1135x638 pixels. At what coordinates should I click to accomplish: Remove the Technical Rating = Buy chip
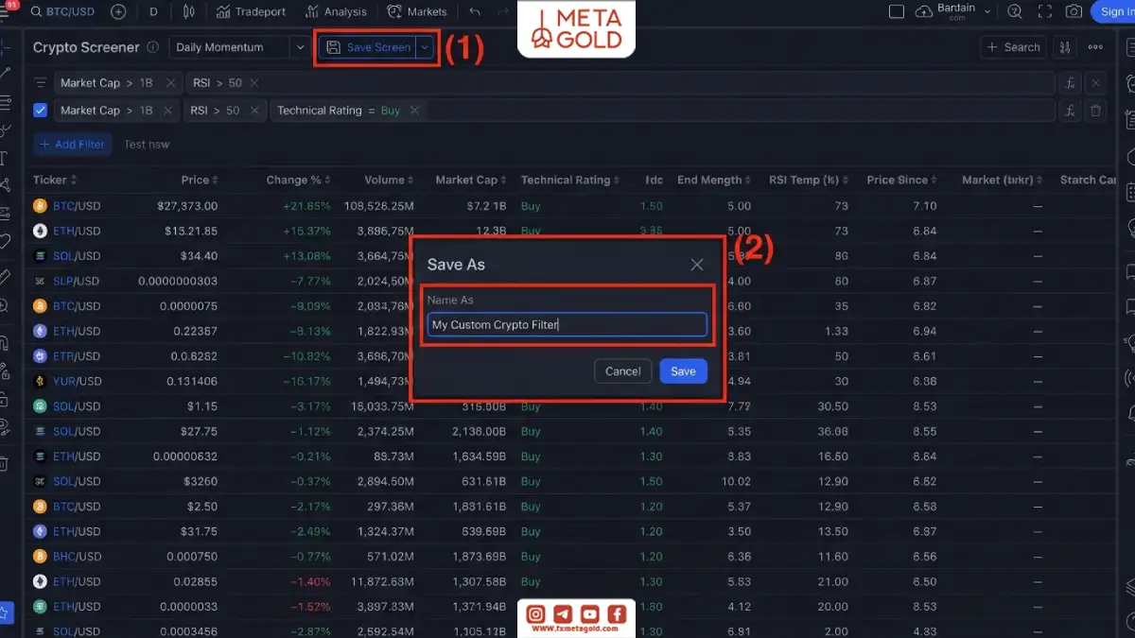(414, 111)
